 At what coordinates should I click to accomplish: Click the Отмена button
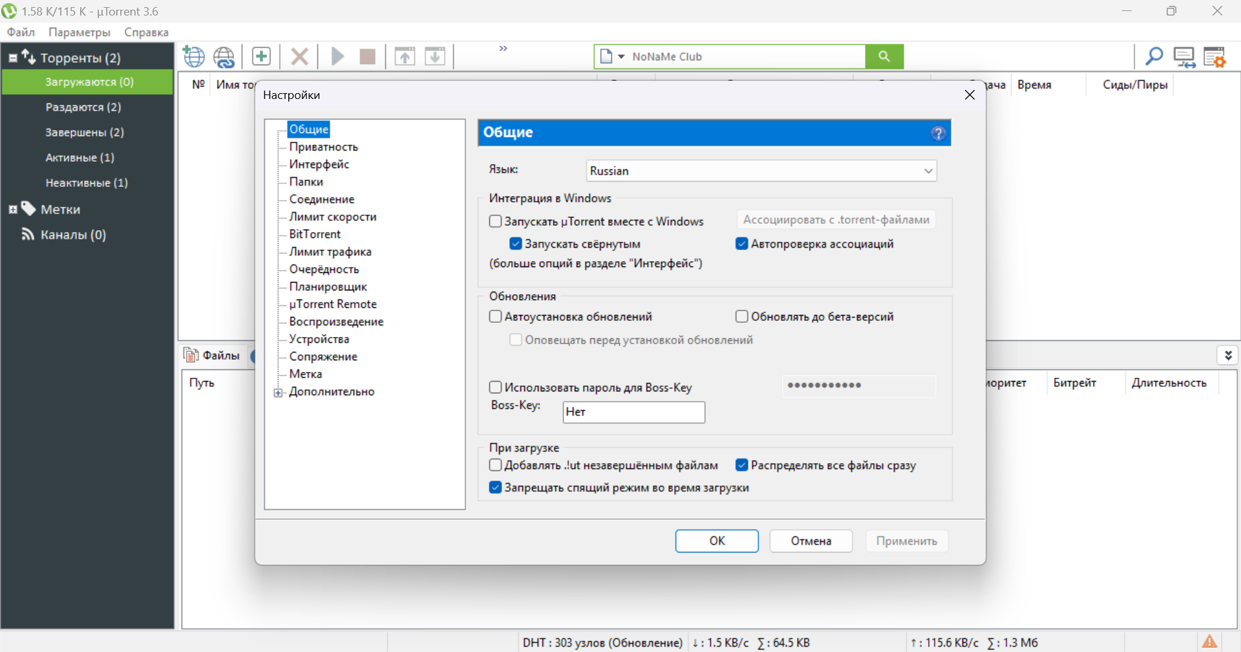811,541
